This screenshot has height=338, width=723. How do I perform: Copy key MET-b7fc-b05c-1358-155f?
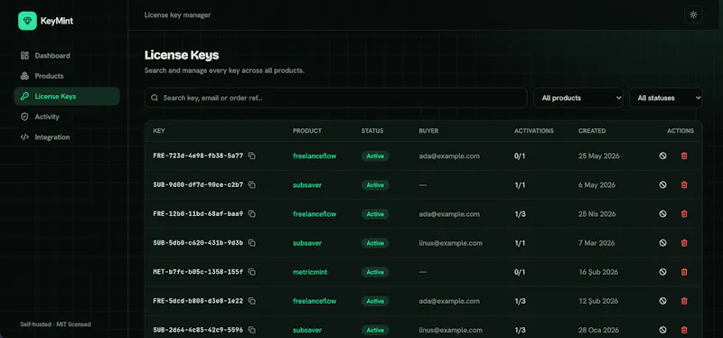[252, 272]
